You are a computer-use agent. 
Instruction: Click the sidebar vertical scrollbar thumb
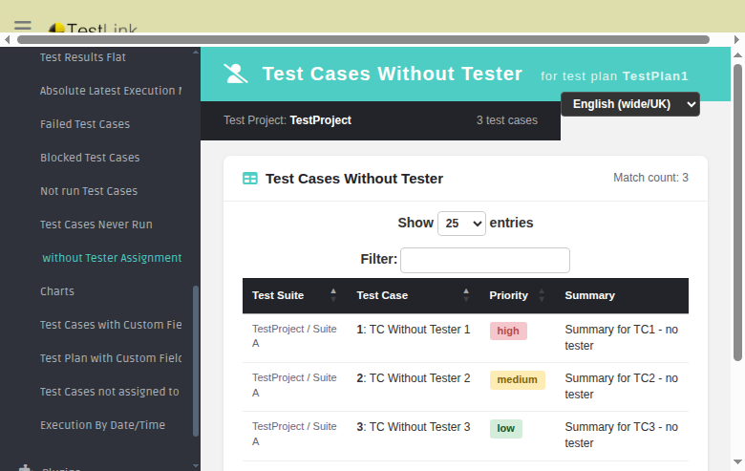tap(196, 361)
